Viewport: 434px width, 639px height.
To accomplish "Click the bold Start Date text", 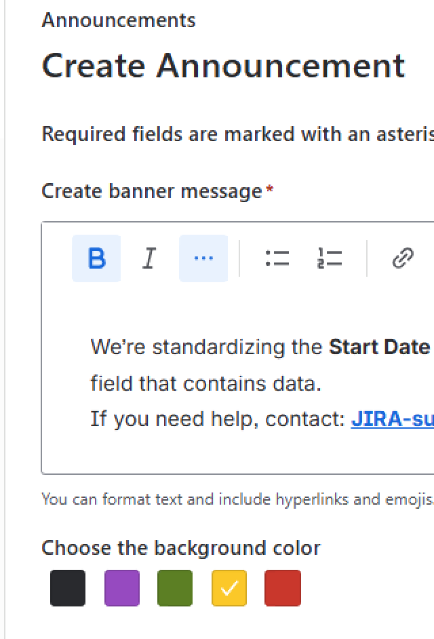I will tap(379, 347).
